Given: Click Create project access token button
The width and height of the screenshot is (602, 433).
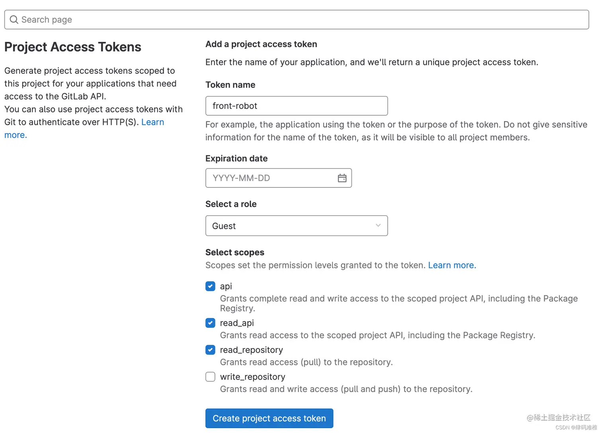Looking at the screenshot, I should click(x=269, y=418).
